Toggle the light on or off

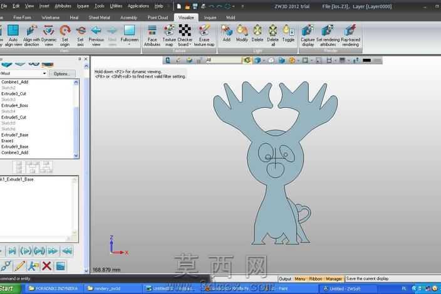[x=288, y=33]
